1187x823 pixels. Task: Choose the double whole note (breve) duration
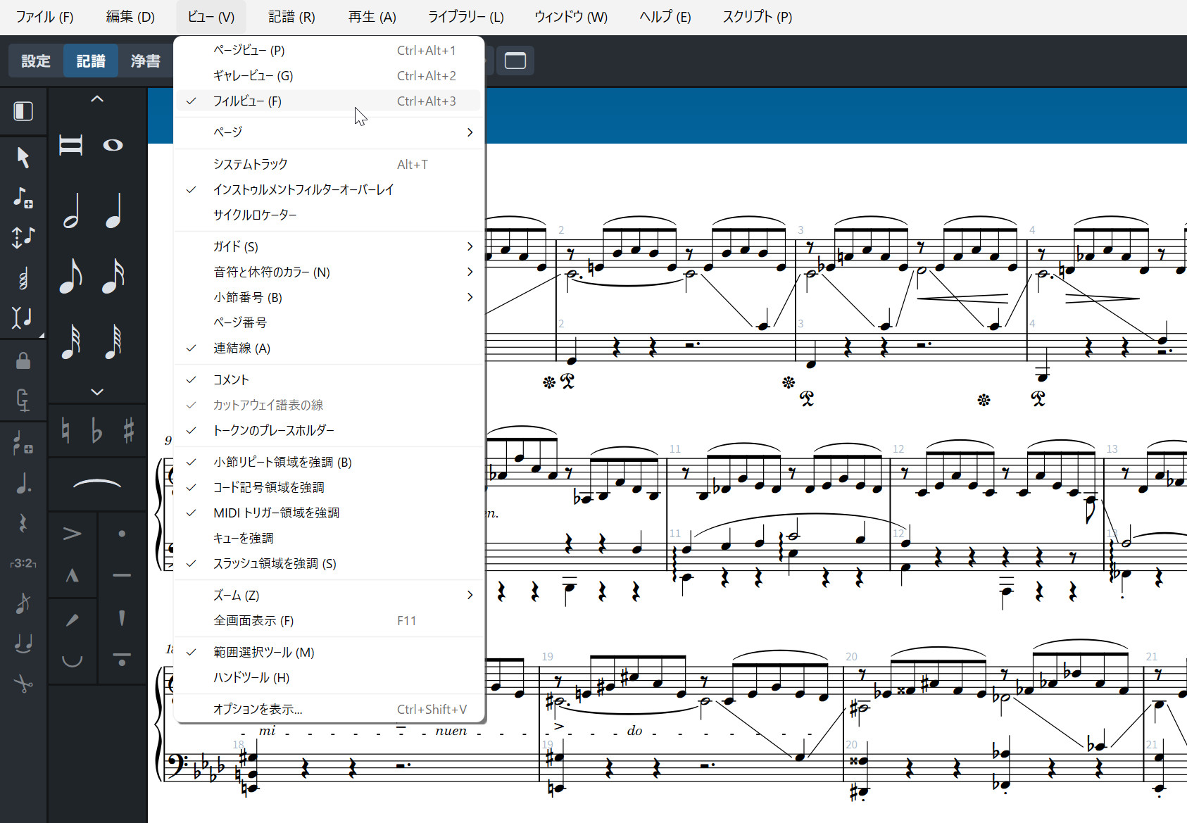70,145
